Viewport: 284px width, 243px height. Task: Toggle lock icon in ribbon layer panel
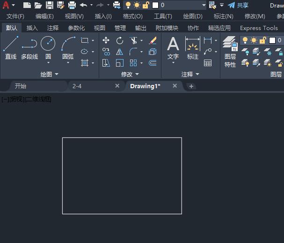tap(263, 40)
